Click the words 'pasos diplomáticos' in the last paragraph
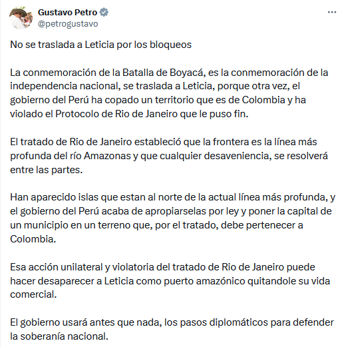 coord(224,322)
